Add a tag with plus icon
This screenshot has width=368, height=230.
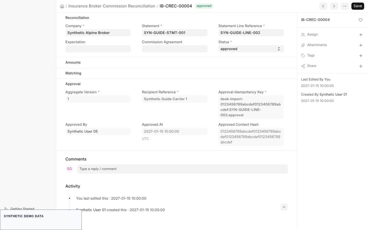pyautogui.click(x=361, y=56)
